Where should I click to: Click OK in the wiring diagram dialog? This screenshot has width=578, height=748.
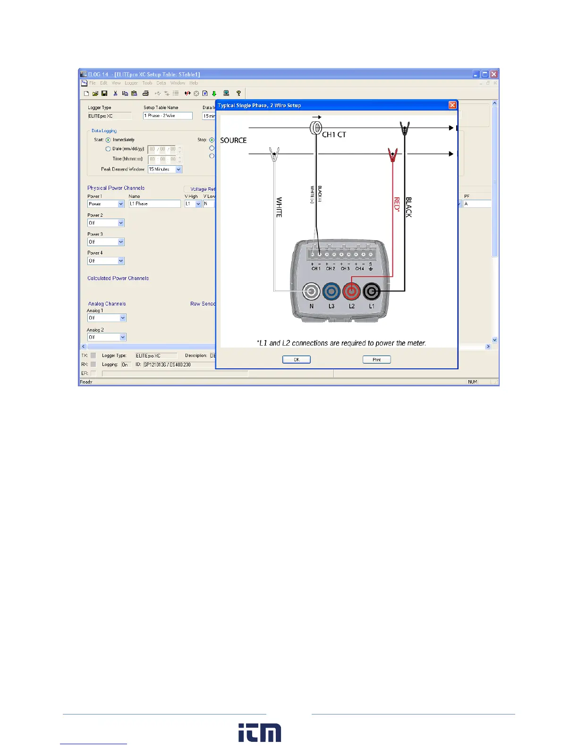(297, 359)
